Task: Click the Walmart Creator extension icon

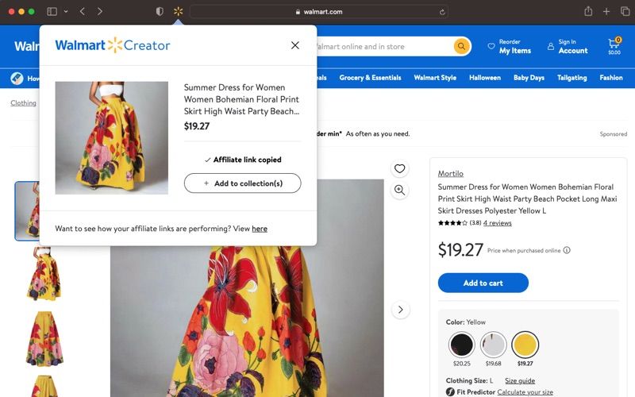Action: pyautogui.click(x=178, y=11)
